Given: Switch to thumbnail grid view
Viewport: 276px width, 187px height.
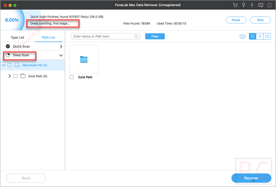Looking at the screenshot, I should 252,36.
